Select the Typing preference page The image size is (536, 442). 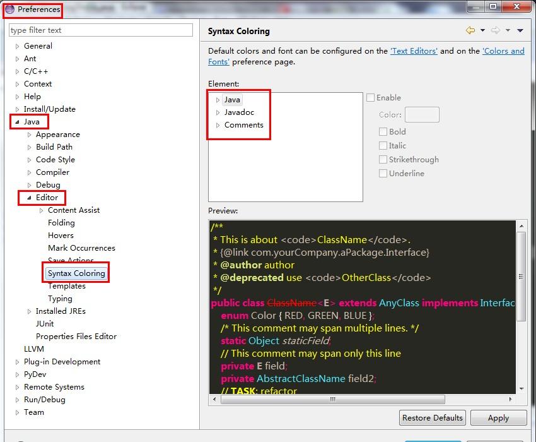pos(60,299)
